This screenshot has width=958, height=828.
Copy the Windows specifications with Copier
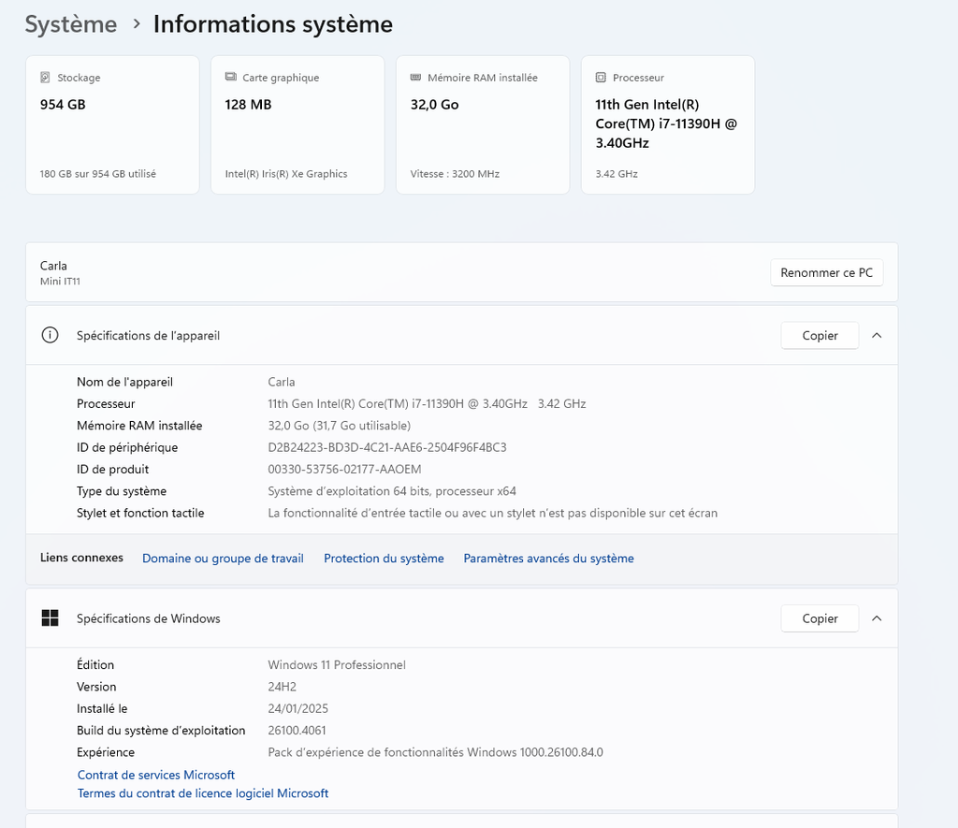[x=820, y=617]
